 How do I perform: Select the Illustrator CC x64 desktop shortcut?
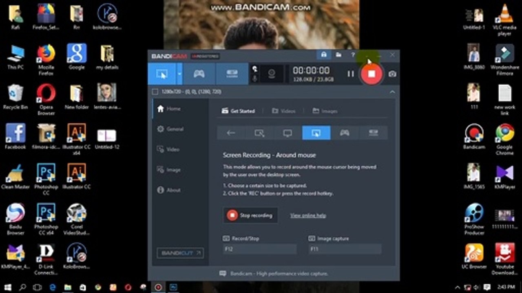click(x=76, y=140)
